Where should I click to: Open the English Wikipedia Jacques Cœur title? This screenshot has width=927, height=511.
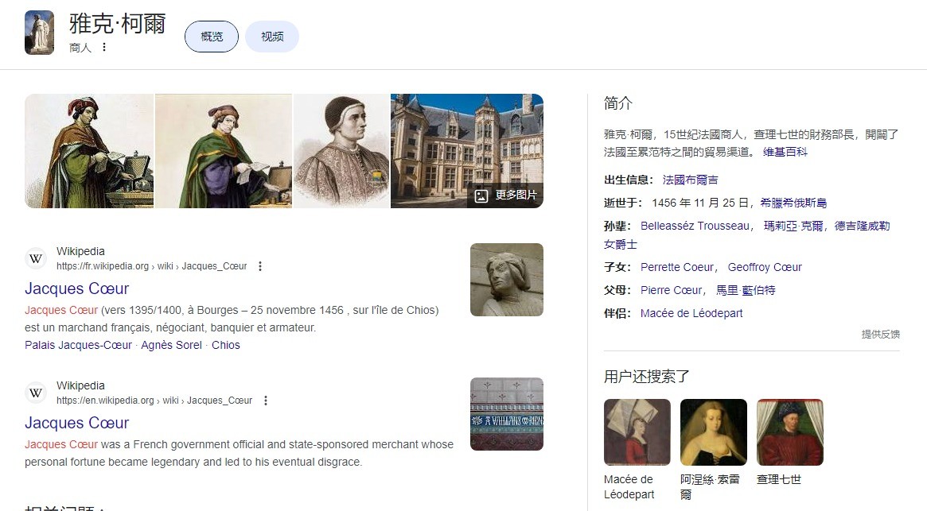(x=77, y=423)
